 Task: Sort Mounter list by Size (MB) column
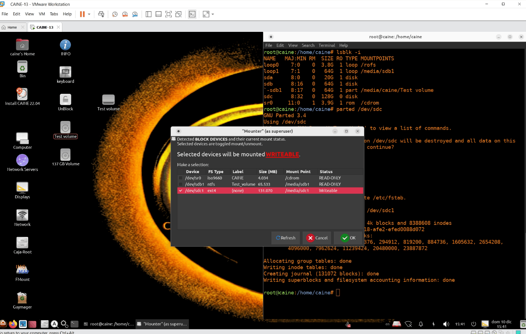coord(268,172)
